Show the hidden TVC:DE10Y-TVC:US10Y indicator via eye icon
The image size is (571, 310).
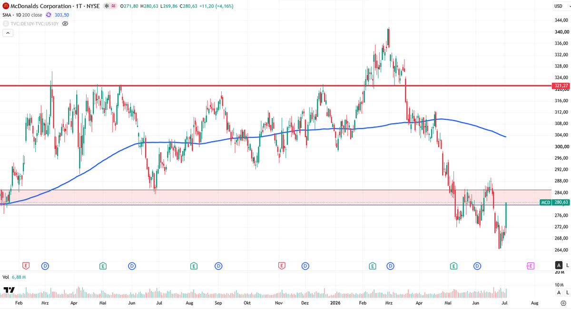point(66,23)
